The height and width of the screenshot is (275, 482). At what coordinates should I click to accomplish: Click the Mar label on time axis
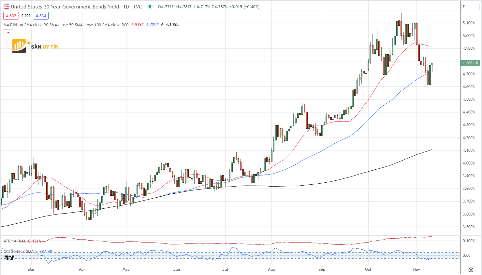[31, 269]
